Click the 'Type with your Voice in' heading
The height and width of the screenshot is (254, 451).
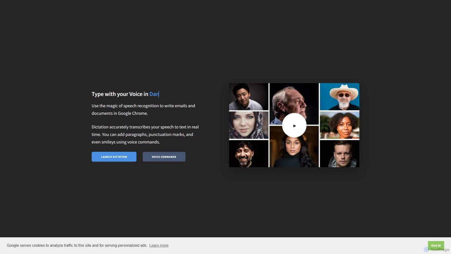[x=125, y=94]
